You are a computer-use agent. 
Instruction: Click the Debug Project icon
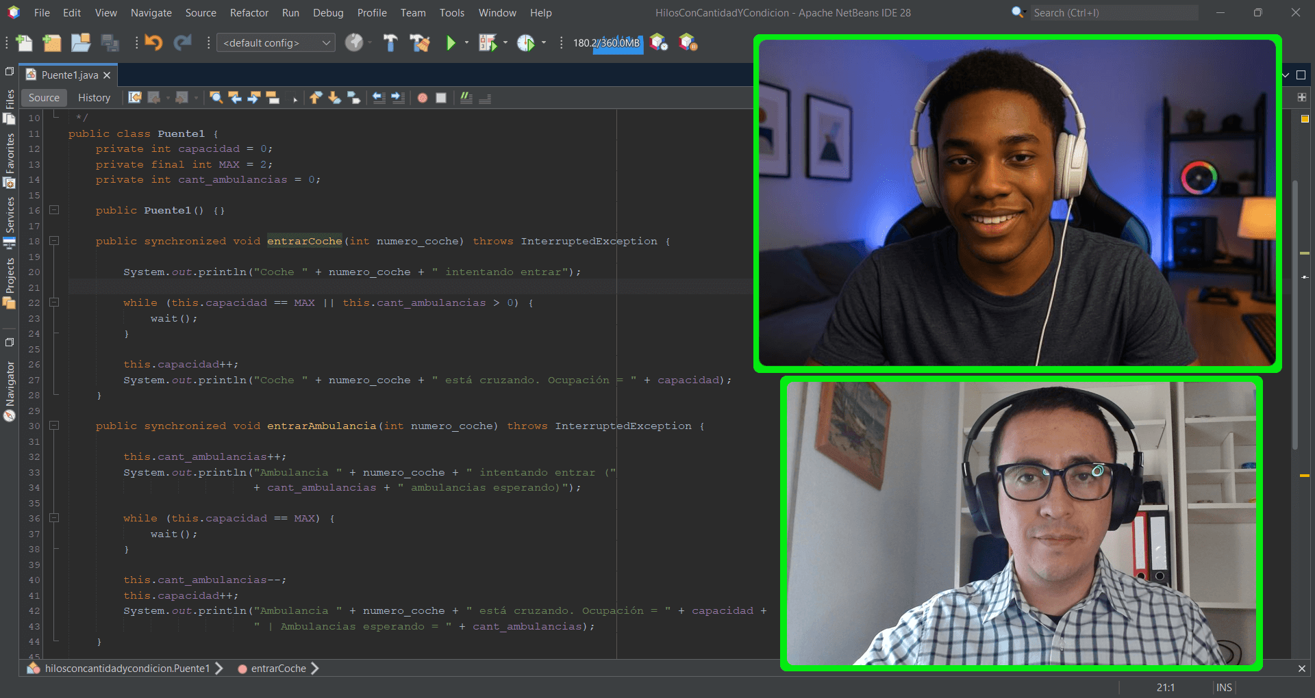[488, 43]
